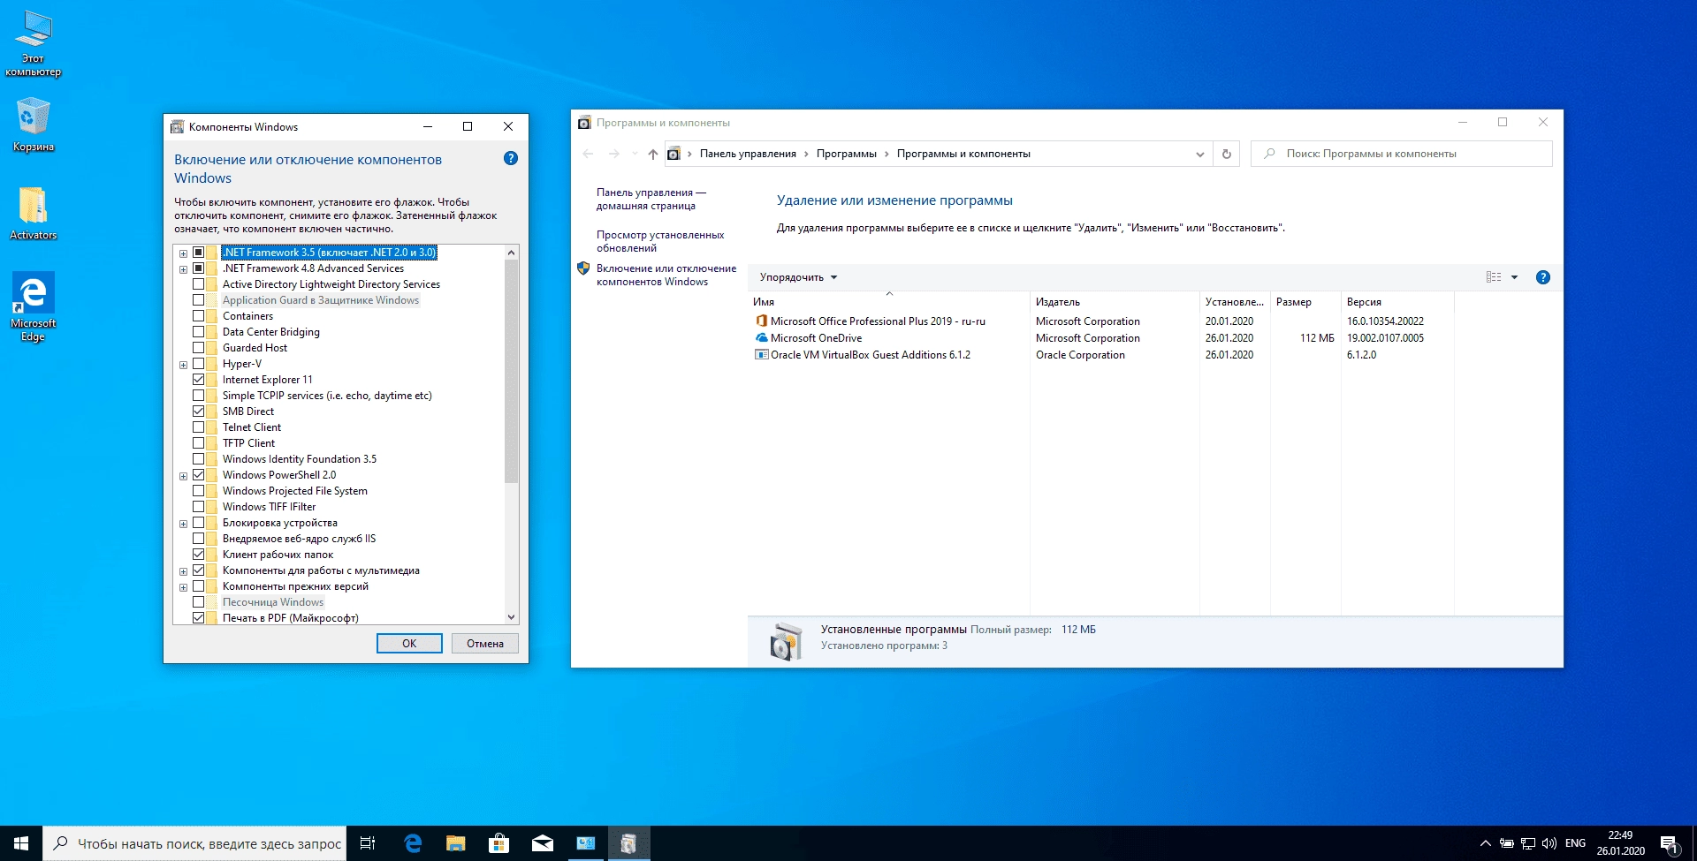Open help in Компоненты Windows dialog
This screenshot has height=861, width=1697.
coord(511,159)
